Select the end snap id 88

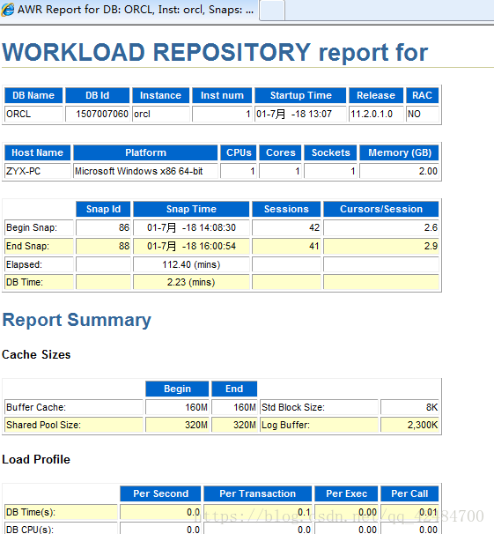click(103, 246)
